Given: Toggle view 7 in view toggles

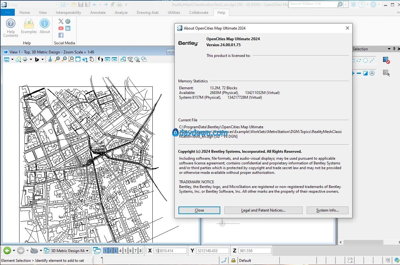Looking at the screenshot, I should [x=135, y=251].
